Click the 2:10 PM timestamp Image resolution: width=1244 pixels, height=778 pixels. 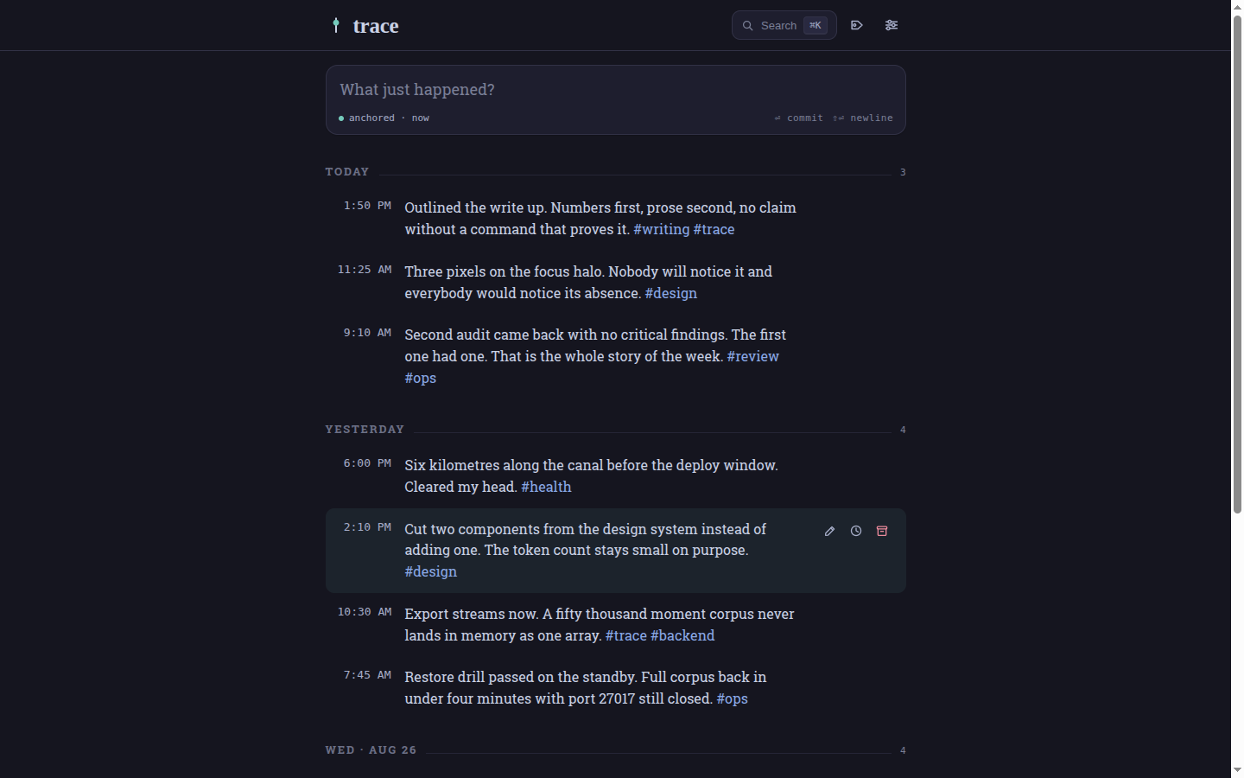tap(367, 527)
